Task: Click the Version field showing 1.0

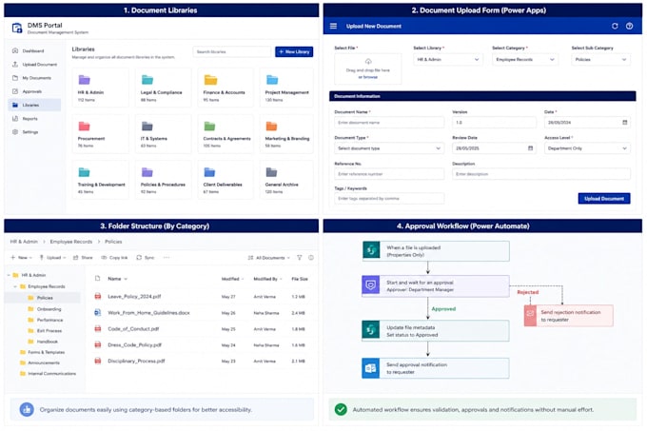Action: click(x=494, y=123)
